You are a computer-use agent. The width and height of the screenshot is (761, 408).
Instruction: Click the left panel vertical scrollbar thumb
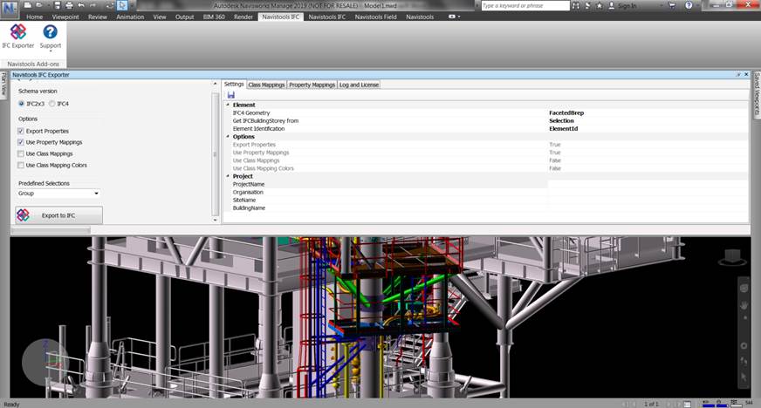pyautogui.click(x=216, y=154)
